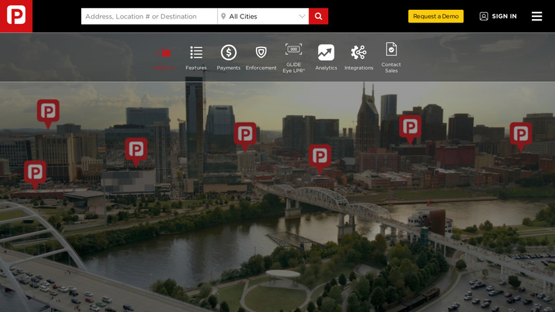Open the Analytics chart icon
The width and height of the screenshot is (555, 312).
(326, 53)
